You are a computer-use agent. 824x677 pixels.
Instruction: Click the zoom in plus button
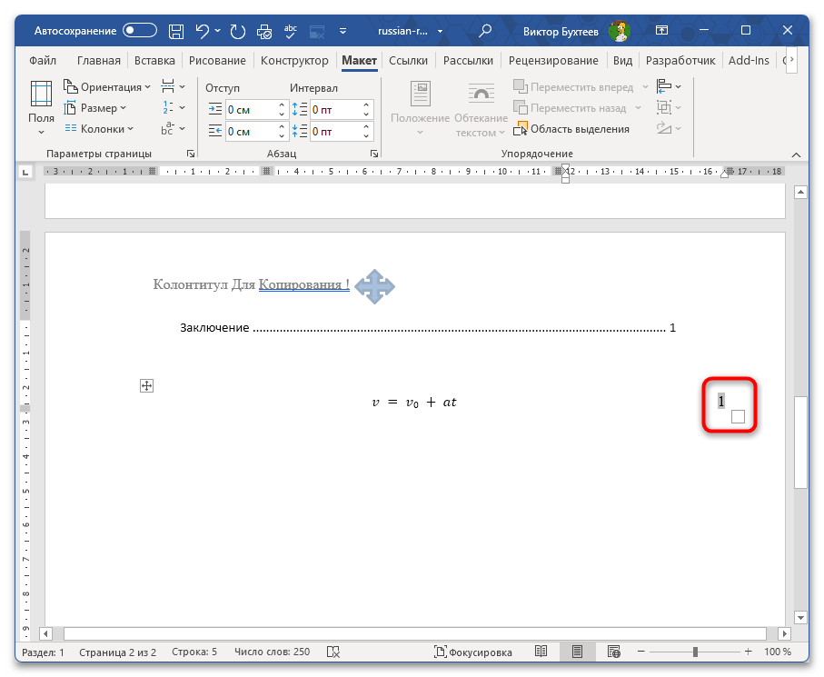[x=749, y=652]
